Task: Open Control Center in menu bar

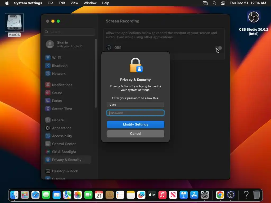Action: tap(223, 3)
